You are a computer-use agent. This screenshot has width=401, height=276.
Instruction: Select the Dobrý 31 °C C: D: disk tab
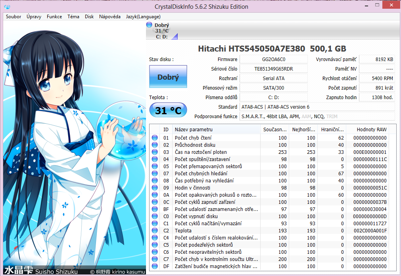[x=161, y=31]
